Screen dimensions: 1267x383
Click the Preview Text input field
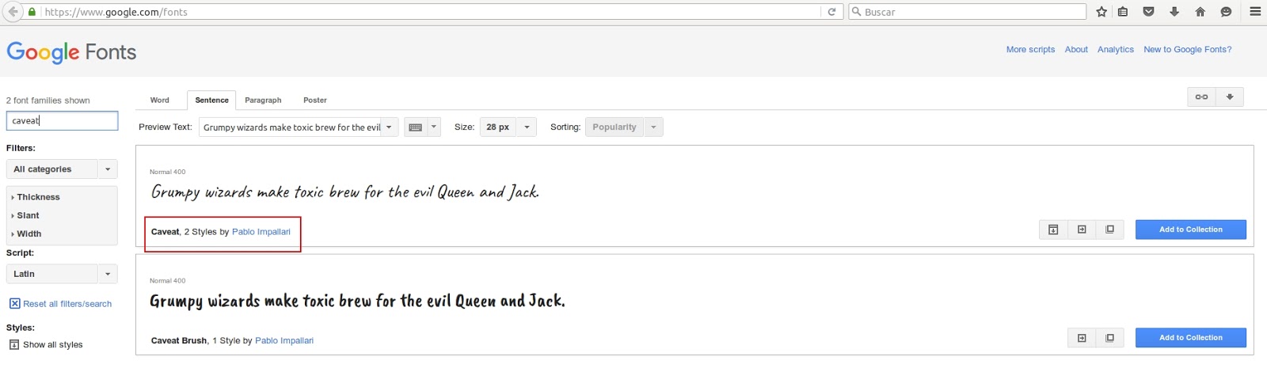coord(290,127)
